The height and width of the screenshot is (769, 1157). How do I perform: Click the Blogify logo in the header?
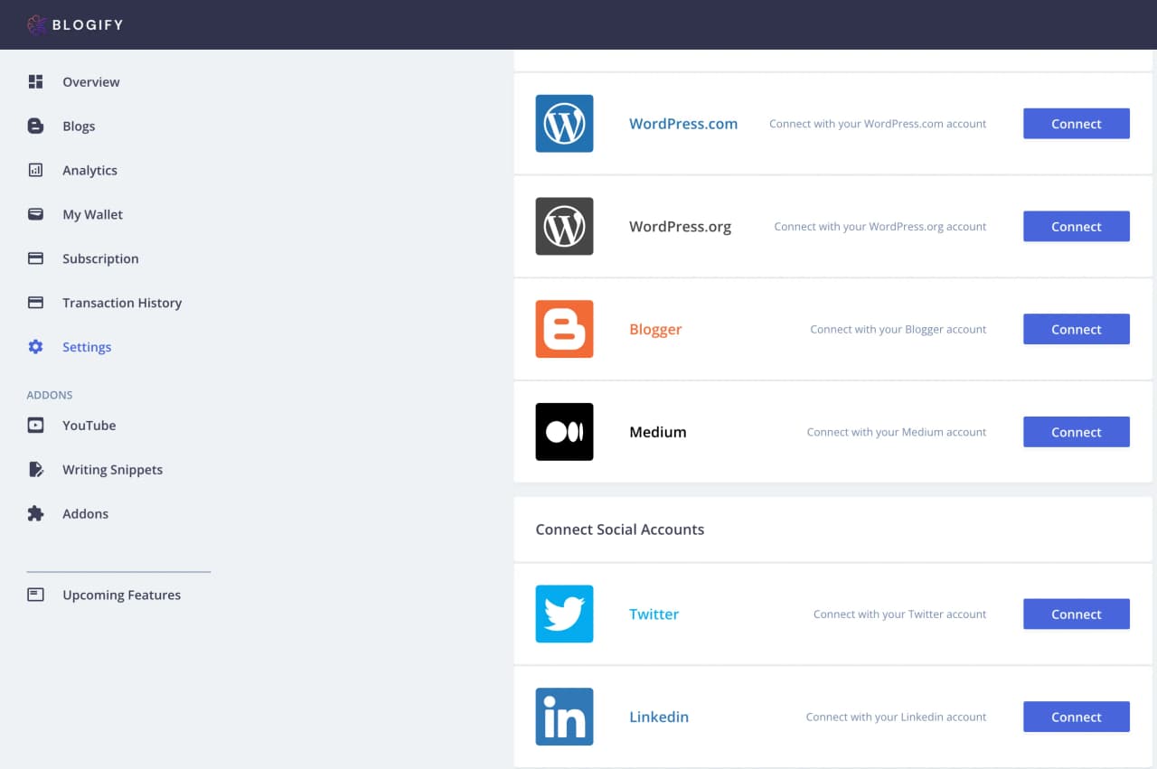pyautogui.click(x=75, y=24)
